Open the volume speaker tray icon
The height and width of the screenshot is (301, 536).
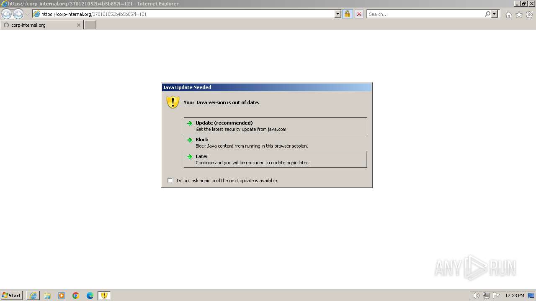476,296
